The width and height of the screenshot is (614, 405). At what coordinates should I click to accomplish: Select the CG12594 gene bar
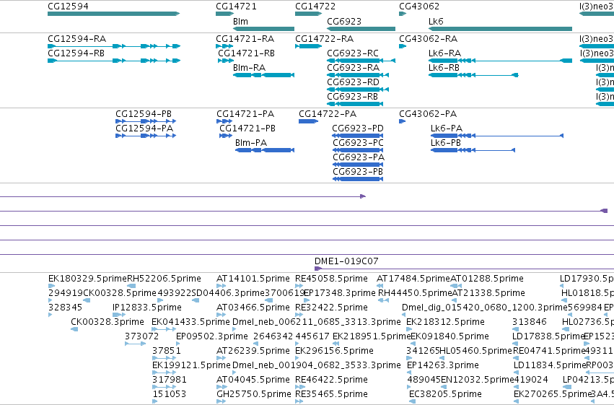(113, 14)
